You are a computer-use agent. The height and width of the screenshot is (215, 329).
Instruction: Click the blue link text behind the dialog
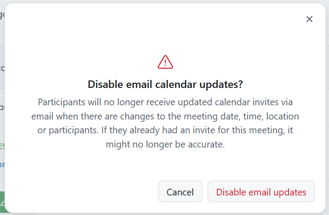tap(2, 164)
